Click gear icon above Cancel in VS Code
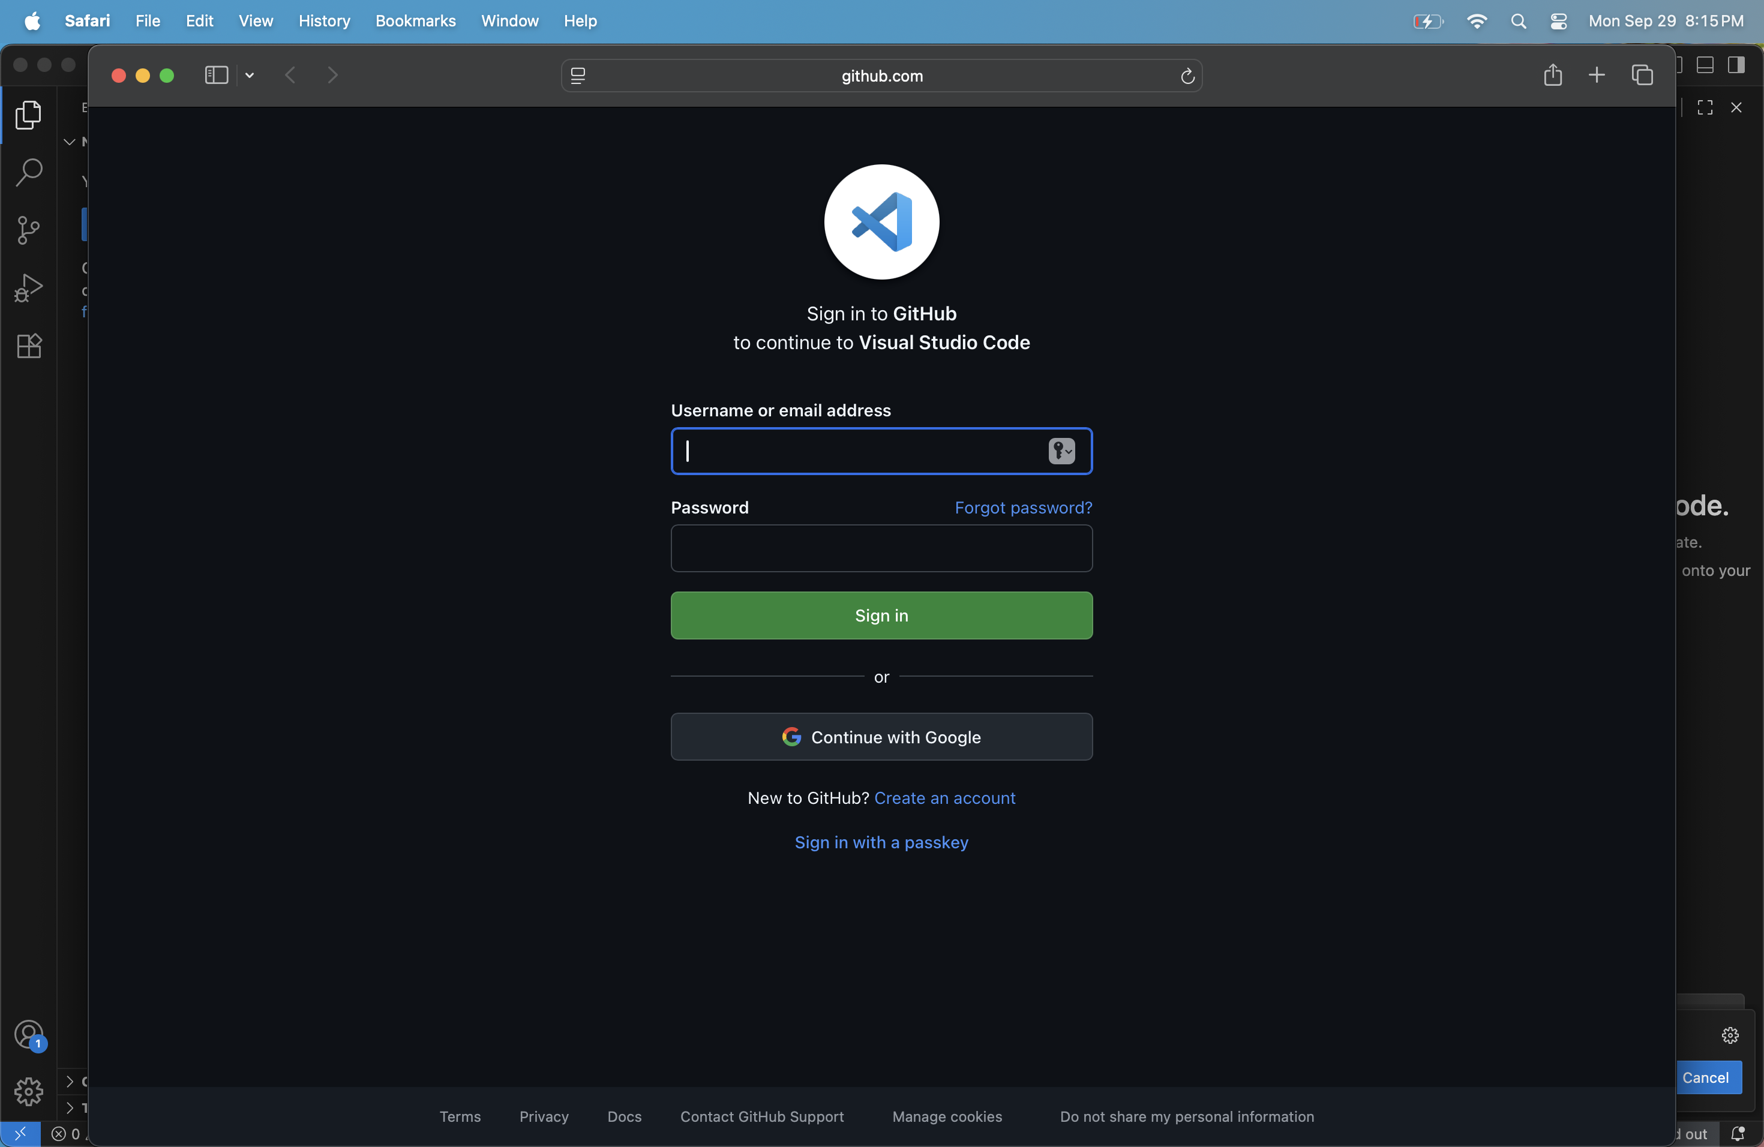The height and width of the screenshot is (1147, 1764). click(1730, 1035)
